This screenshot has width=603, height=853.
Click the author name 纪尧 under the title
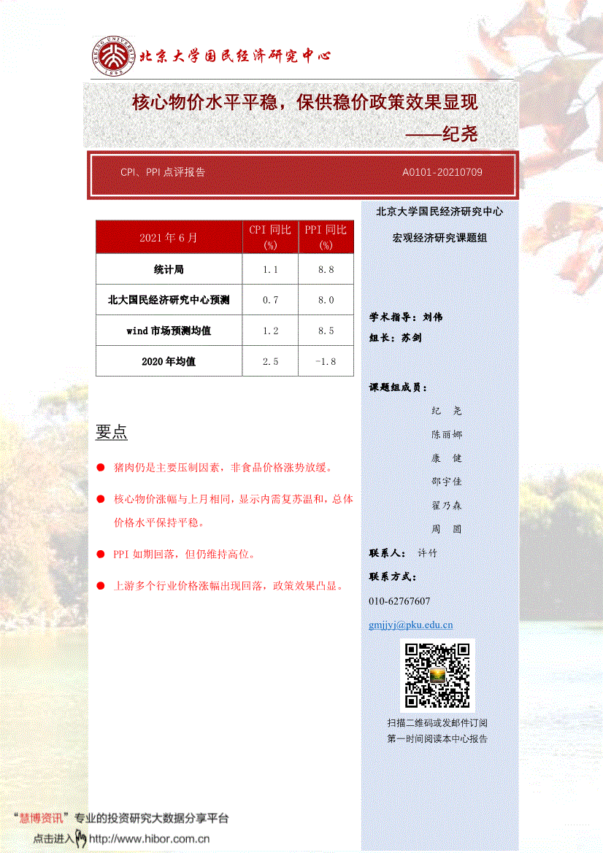coord(459,134)
